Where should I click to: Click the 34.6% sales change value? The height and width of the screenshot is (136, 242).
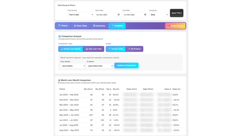pyautogui.click(x=175, y=115)
